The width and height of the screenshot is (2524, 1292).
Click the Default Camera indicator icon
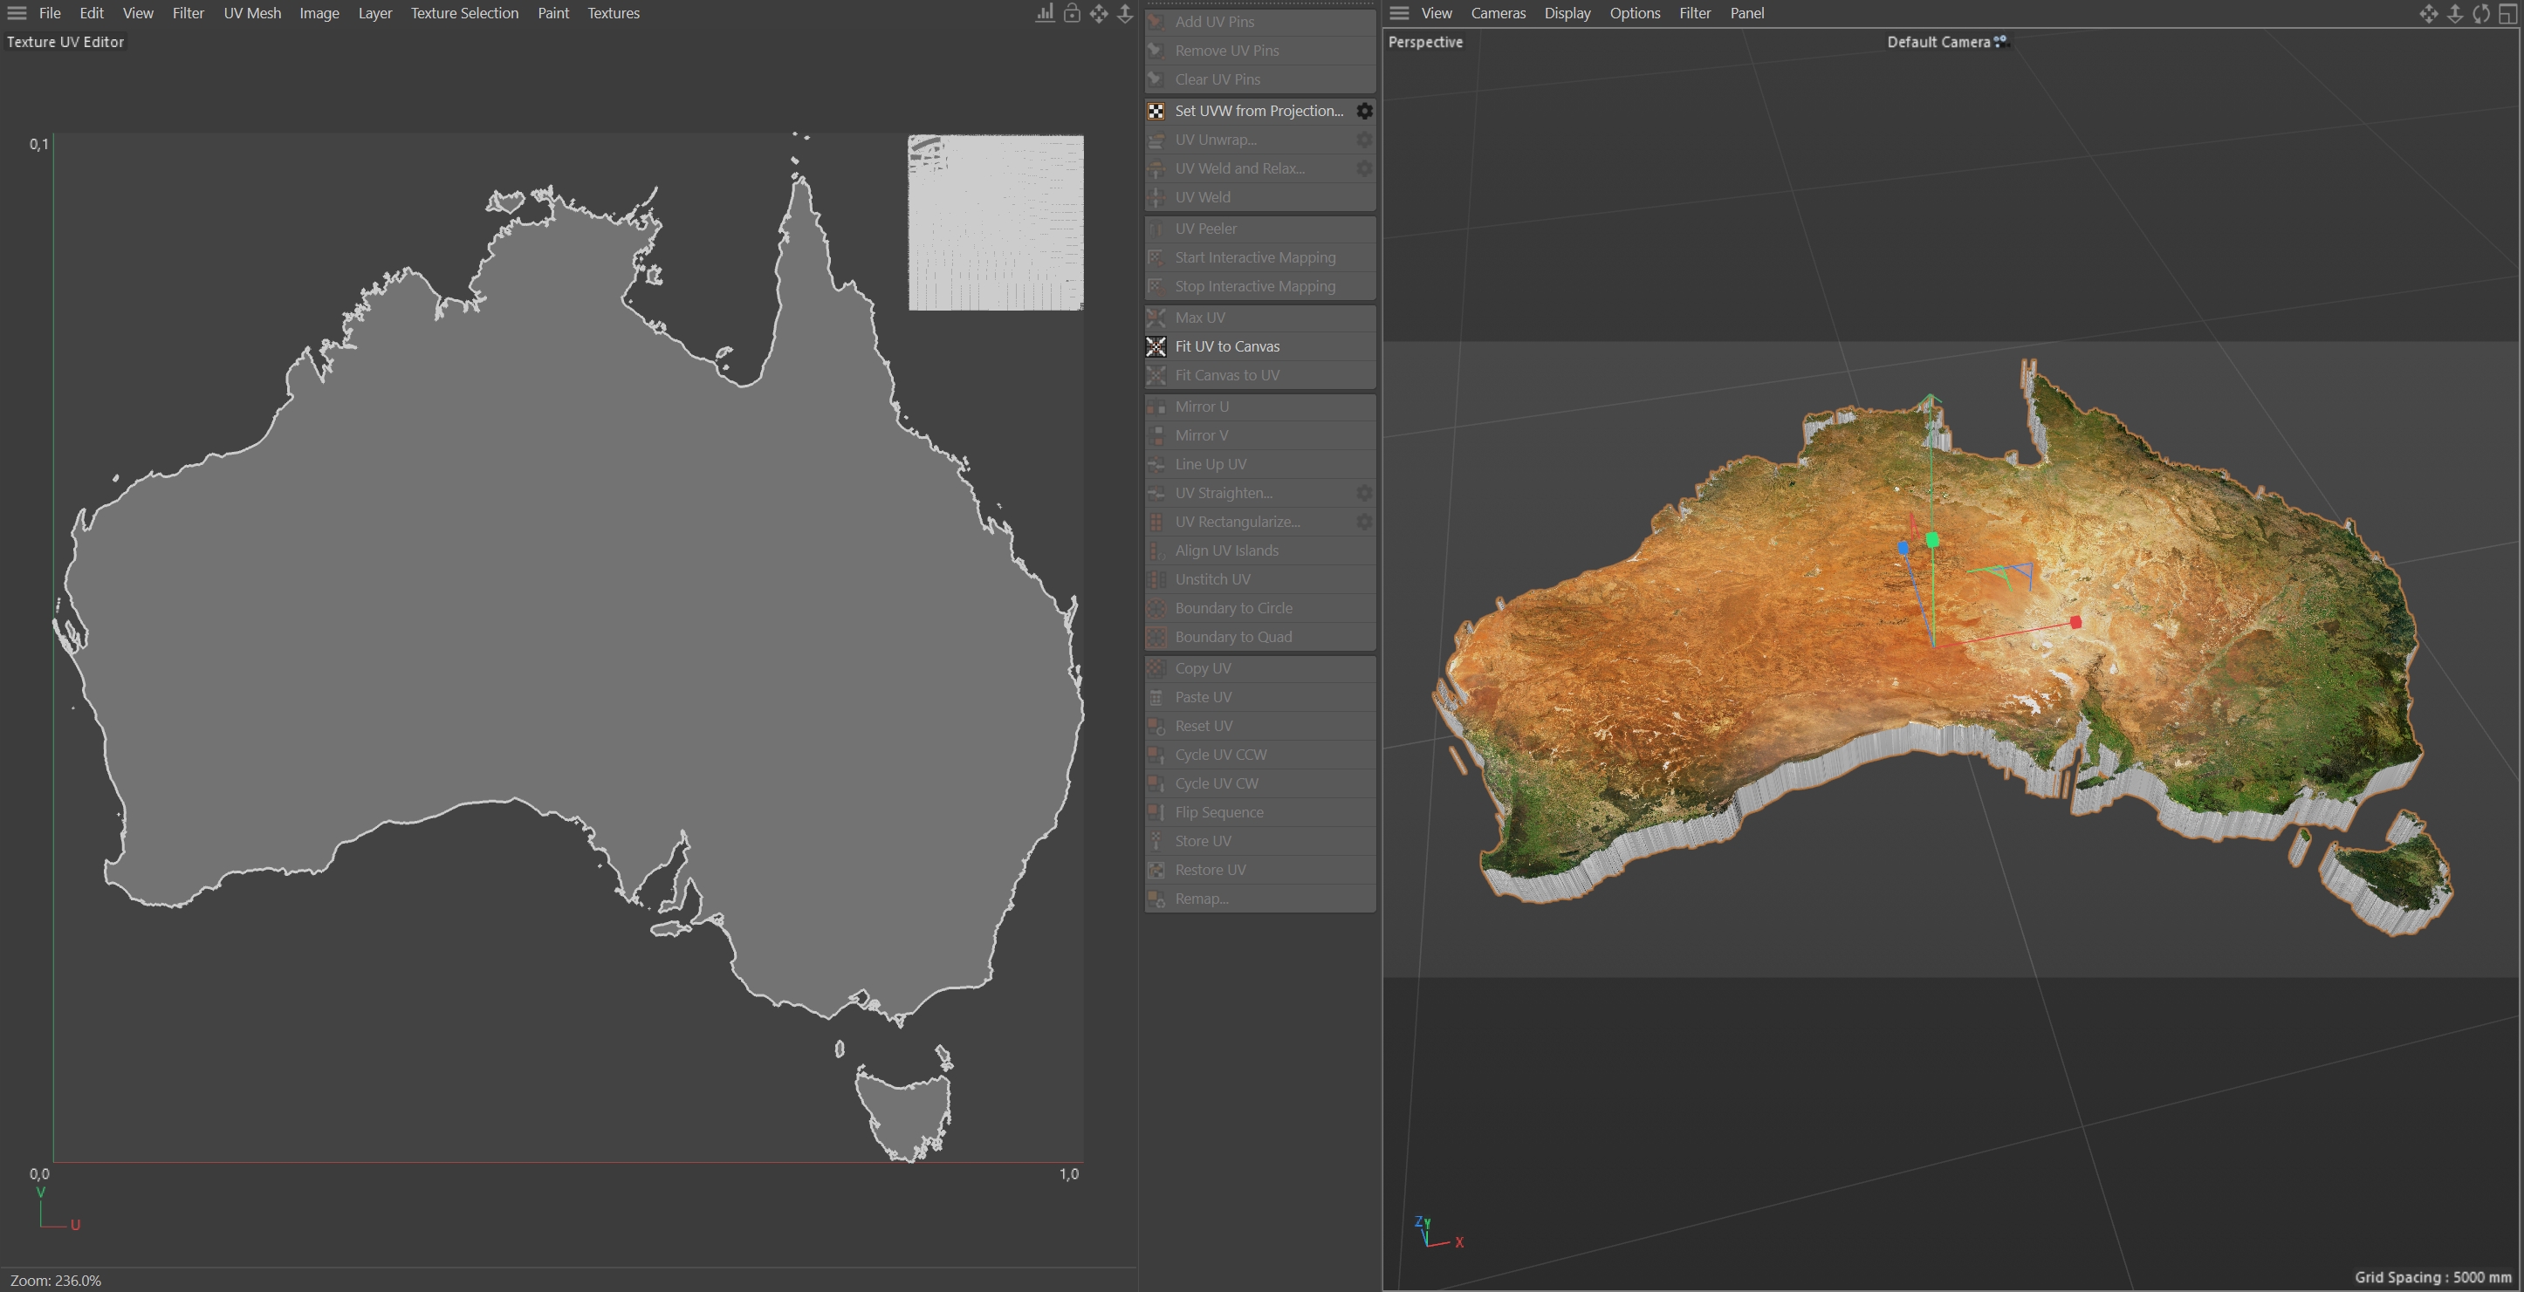pos(2000,41)
